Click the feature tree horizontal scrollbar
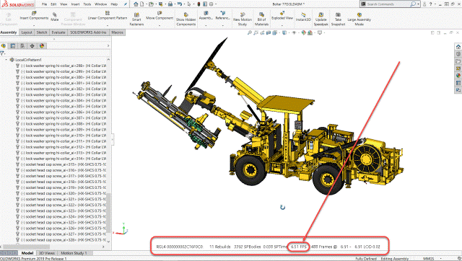 pos(26,247)
